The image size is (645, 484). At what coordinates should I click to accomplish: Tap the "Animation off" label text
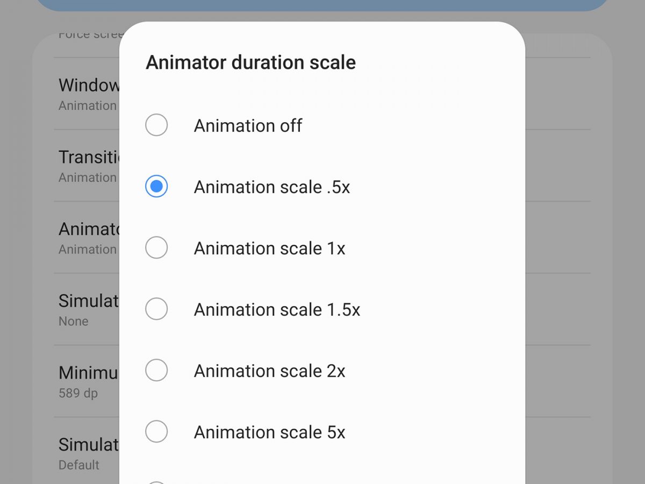pyautogui.click(x=248, y=125)
